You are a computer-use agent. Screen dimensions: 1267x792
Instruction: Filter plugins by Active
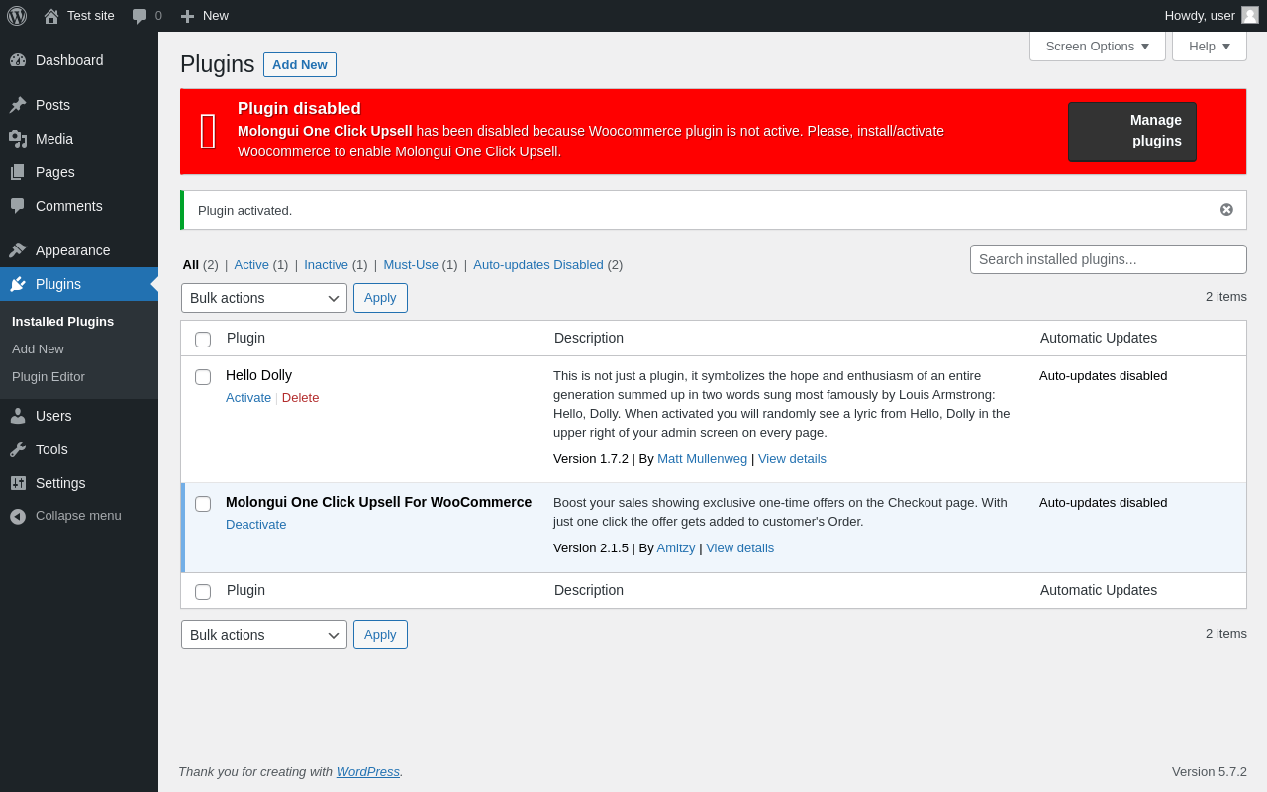click(x=251, y=265)
